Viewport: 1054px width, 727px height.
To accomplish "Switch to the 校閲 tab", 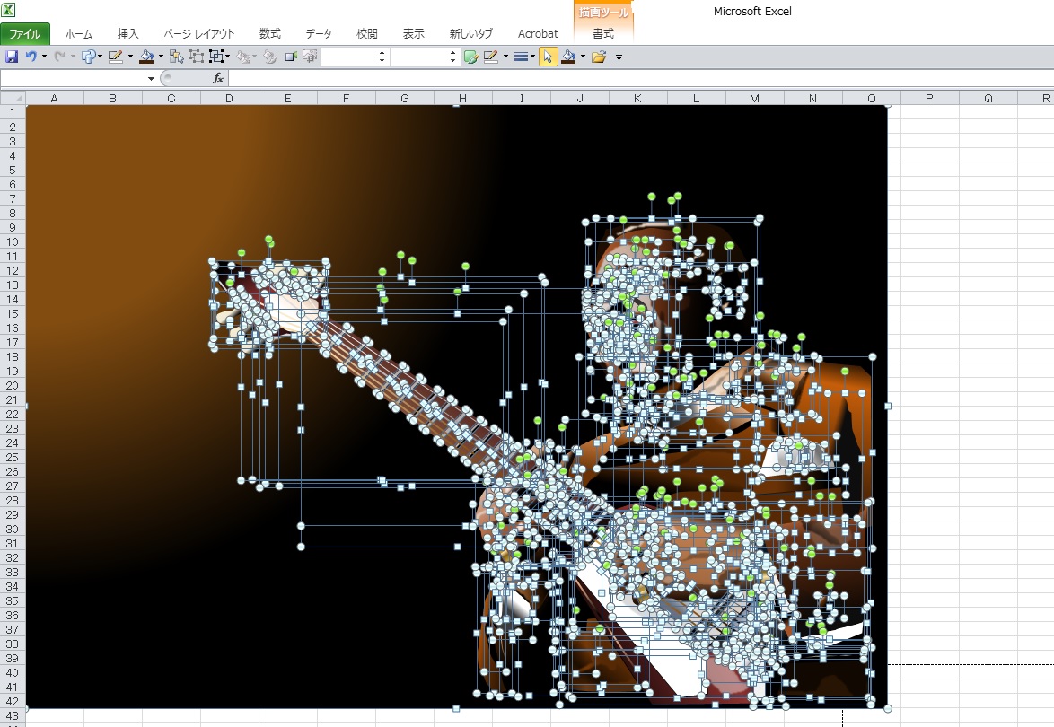I will click(x=367, y=33).
